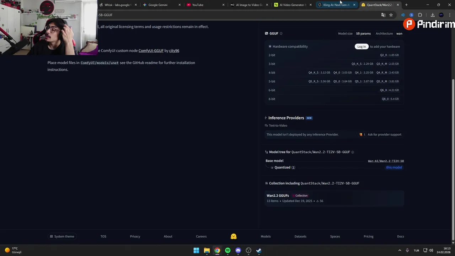Click the microphone icon in system tray

click(x=407, y=250)
